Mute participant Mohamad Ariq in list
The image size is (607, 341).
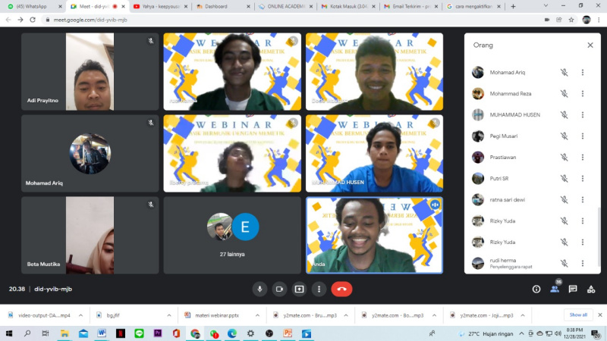click(564, 73)
